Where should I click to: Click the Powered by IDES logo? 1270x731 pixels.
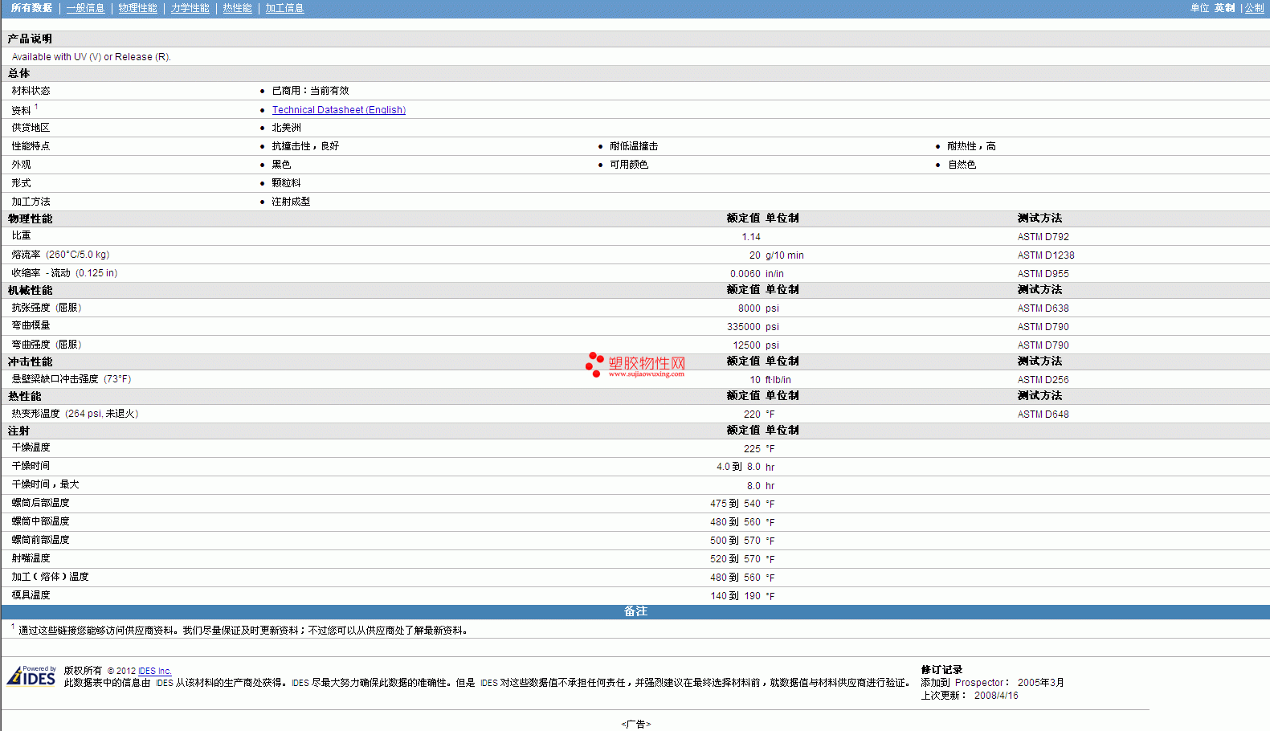(31, 676)
